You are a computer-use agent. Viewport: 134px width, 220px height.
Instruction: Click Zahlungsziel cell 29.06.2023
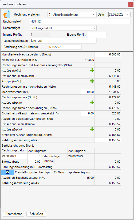pos(81,156)
